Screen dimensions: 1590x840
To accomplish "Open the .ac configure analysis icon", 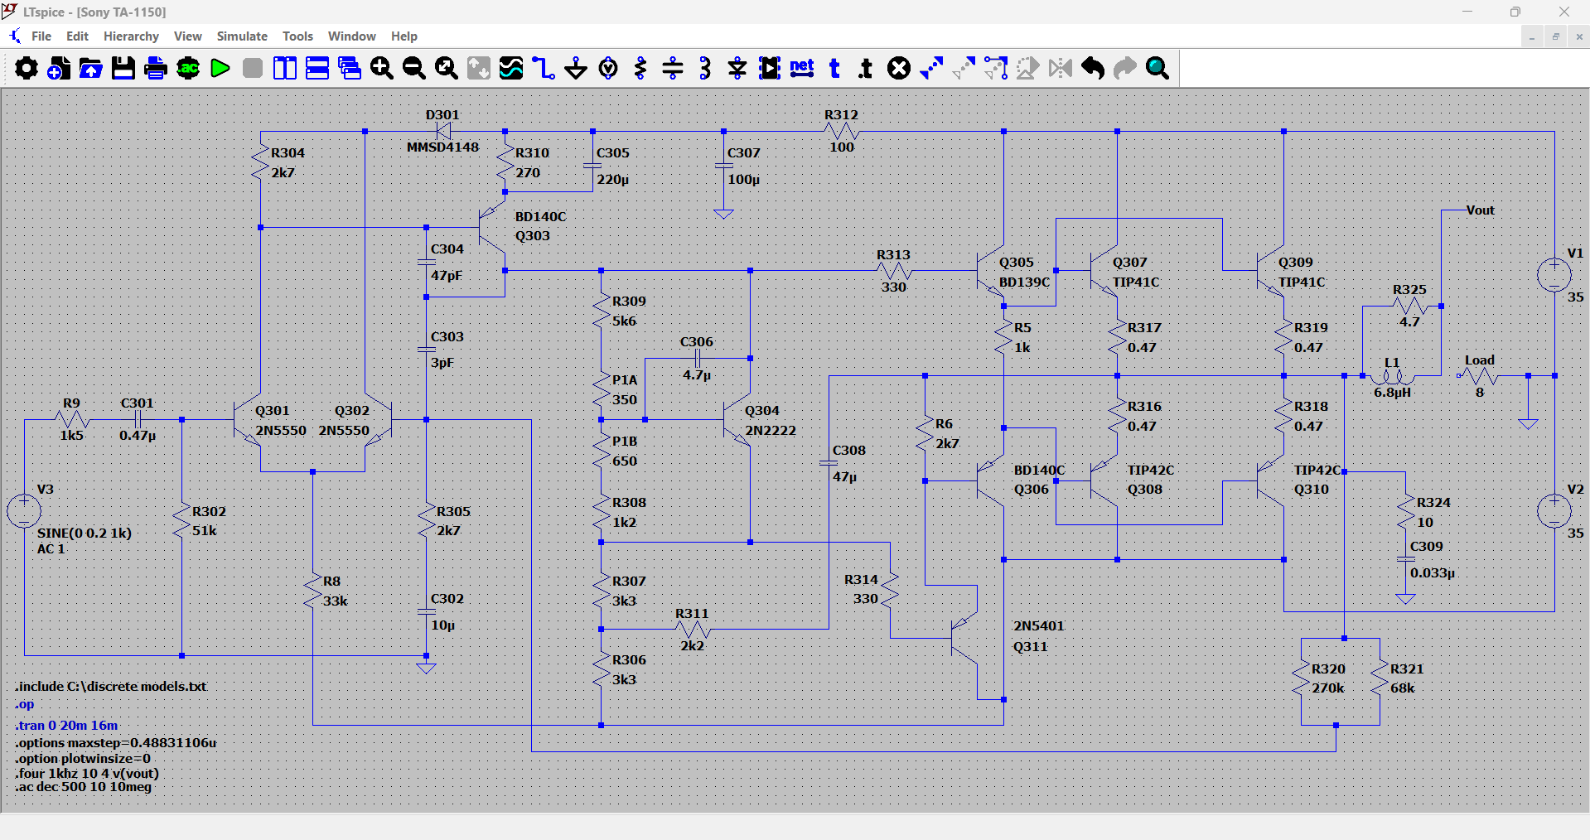I will click(x=188, y=68).
